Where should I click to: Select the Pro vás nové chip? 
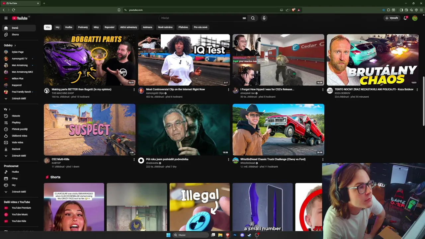pyautogui.click(x=201, y=27)
